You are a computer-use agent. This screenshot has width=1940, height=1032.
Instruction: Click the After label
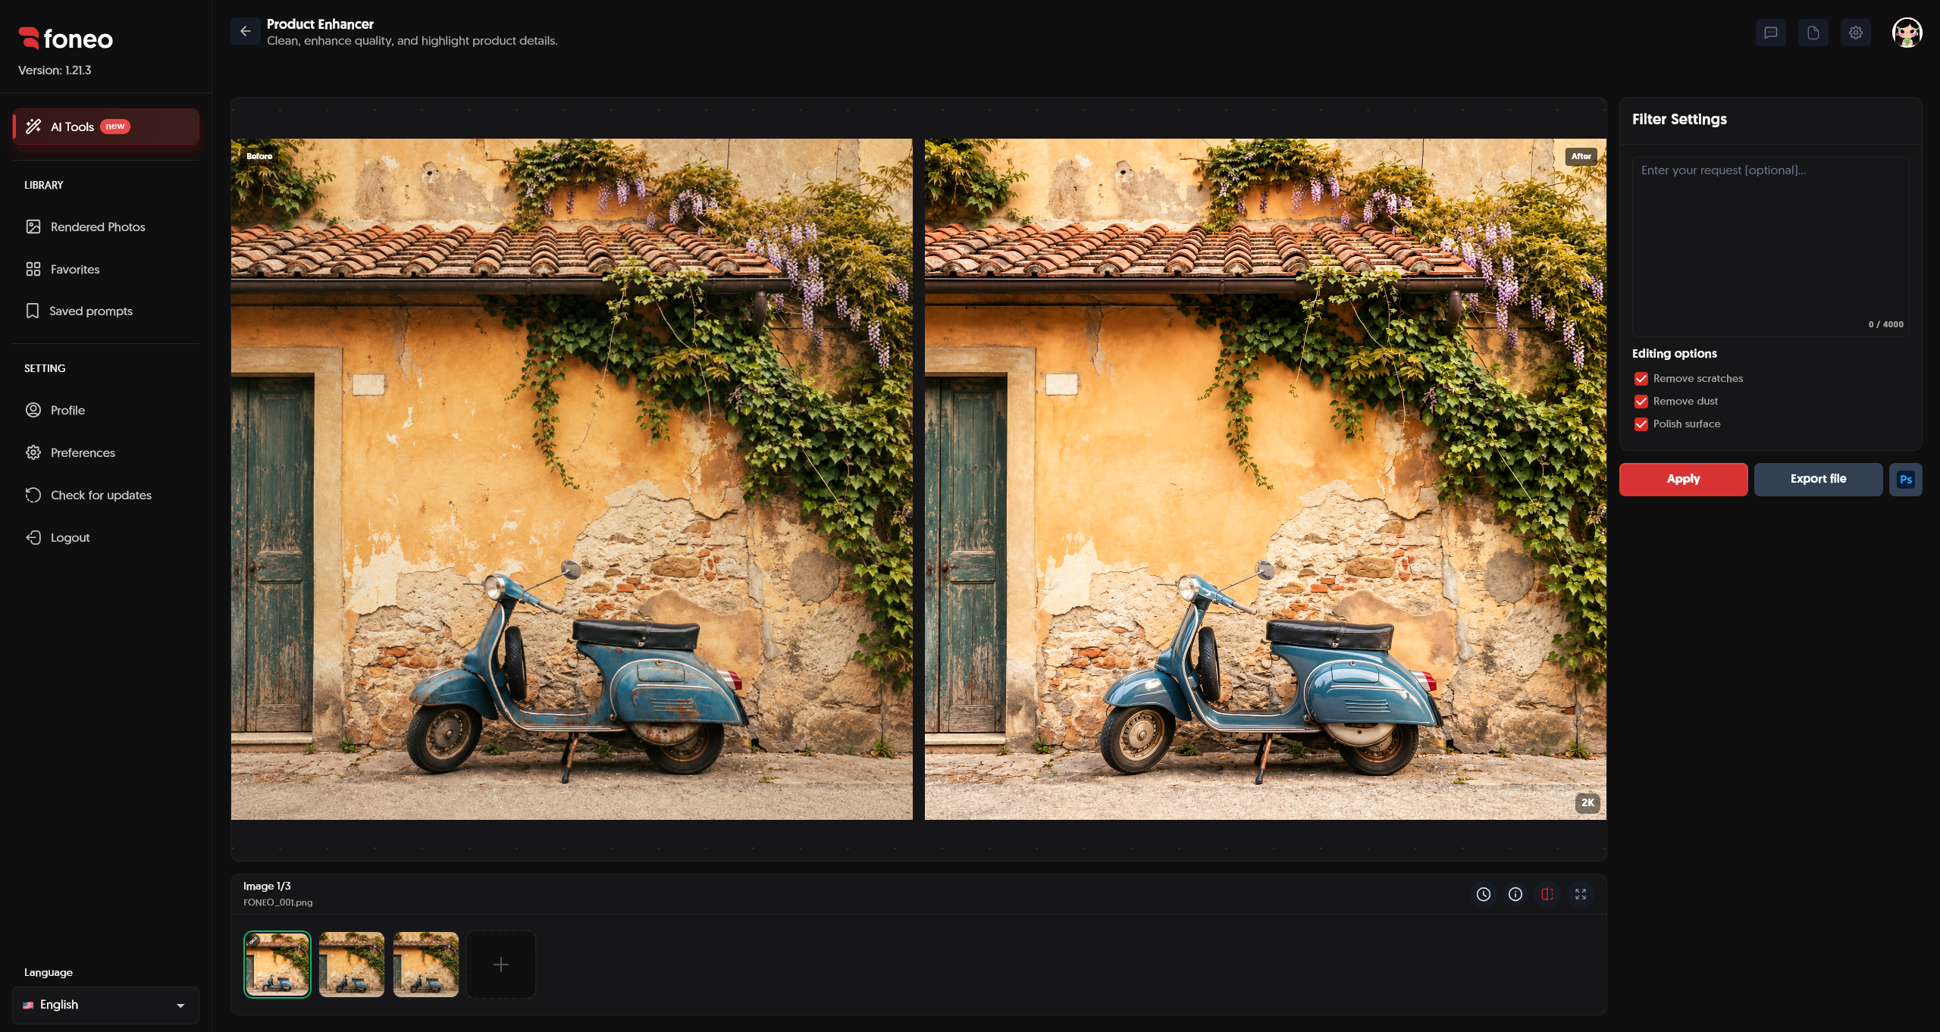(1581, 156)
